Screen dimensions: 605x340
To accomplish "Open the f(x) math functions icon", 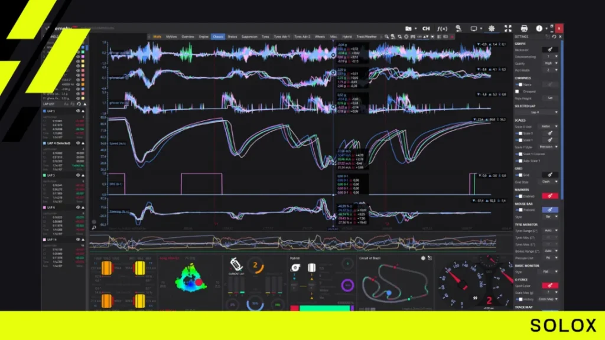I will point(442,28).
